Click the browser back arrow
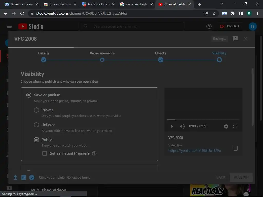The height and width of the screenshot is (197, 263). [x=6, y=13]
